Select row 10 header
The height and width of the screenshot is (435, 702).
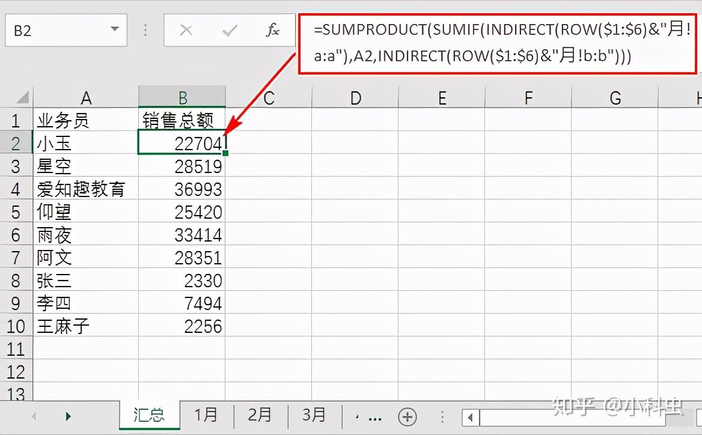16,326
